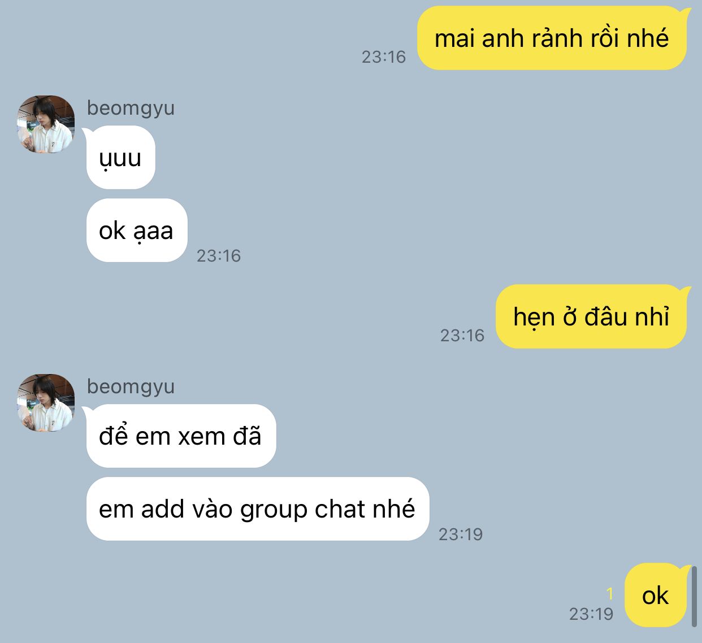
Task: Tap the 'để em xem đã' message bubble
Action: pyautogui.click(x=180, y=436)
